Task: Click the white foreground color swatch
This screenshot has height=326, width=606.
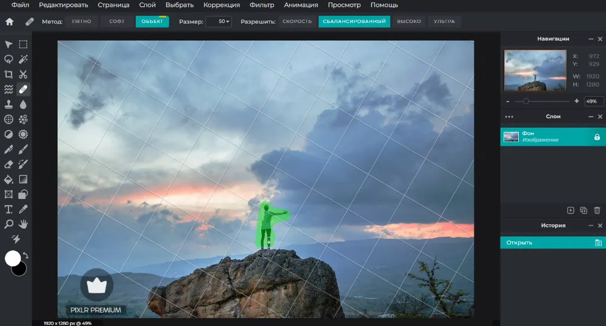Action: 13,258
